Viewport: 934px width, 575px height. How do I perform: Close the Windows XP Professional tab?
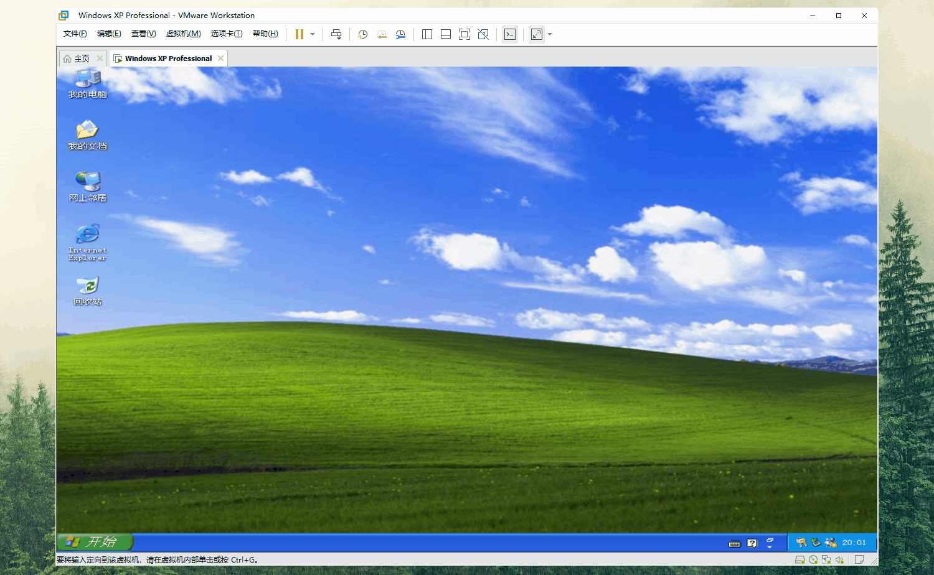click(x=220, y=58)
